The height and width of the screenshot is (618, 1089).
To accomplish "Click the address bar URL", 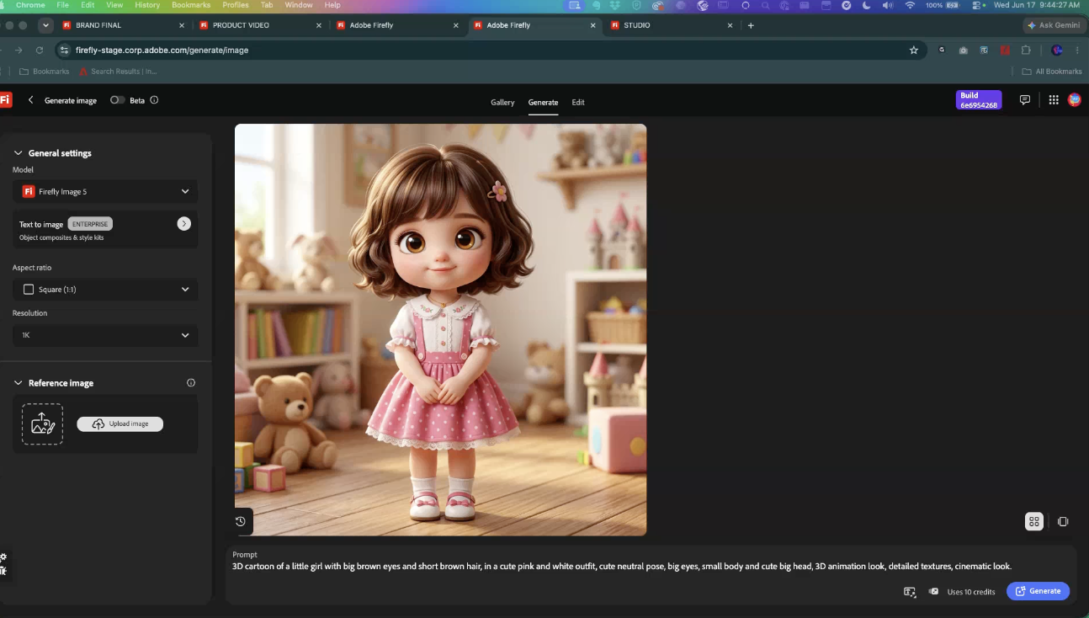I will pyautogui.click(x=162, y=50).
